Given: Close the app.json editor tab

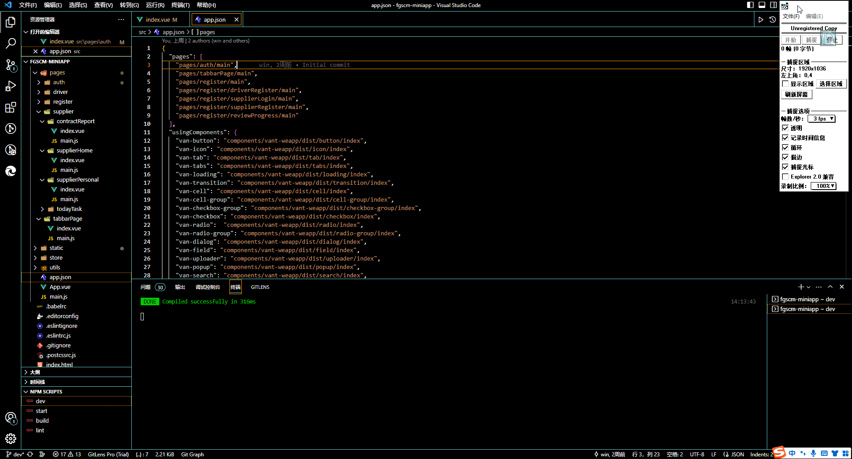Looking at the screenshot, I should pyautogui.click(x=237, y=19).
